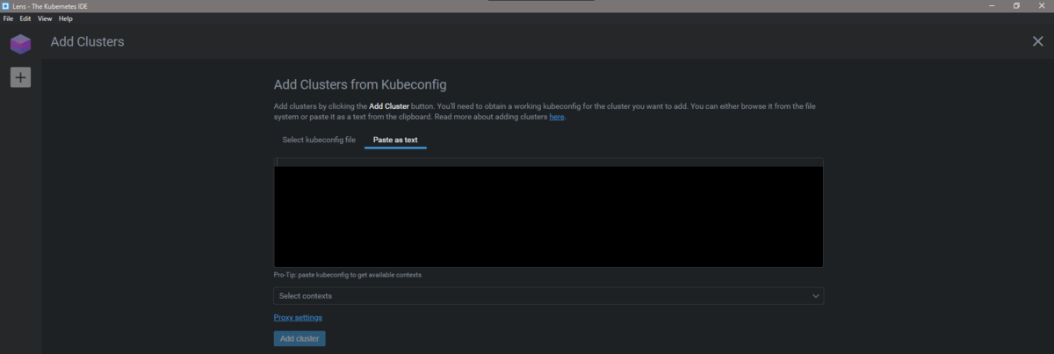Open the File menu
Screen dimensions: 1054x354
(x=8, y=18)
